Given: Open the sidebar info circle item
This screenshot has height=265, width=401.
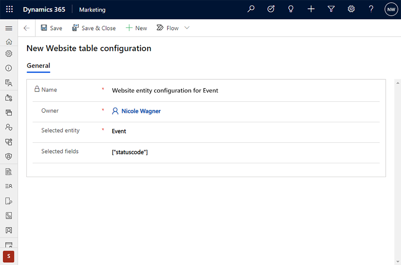Looking at the screenshot, I should 9,68.
